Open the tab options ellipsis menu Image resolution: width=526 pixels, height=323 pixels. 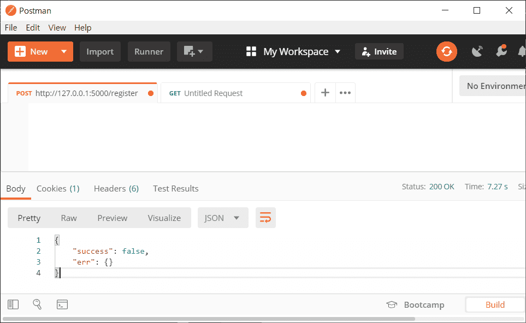point(345,92)
